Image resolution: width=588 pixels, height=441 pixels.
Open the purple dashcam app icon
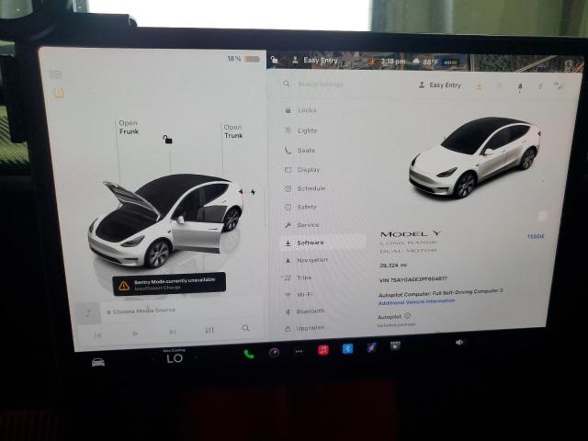(x=274, y=353)
